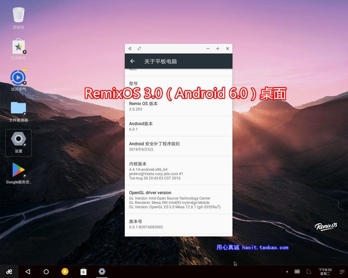
Task: Go back with the 关于平板电脑 header arrow
Action: tap(133, 61)
